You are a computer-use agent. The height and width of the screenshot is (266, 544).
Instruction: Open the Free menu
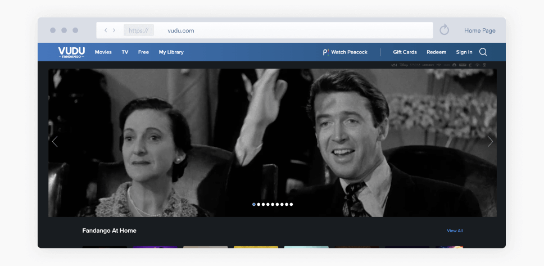coord(143,52)
